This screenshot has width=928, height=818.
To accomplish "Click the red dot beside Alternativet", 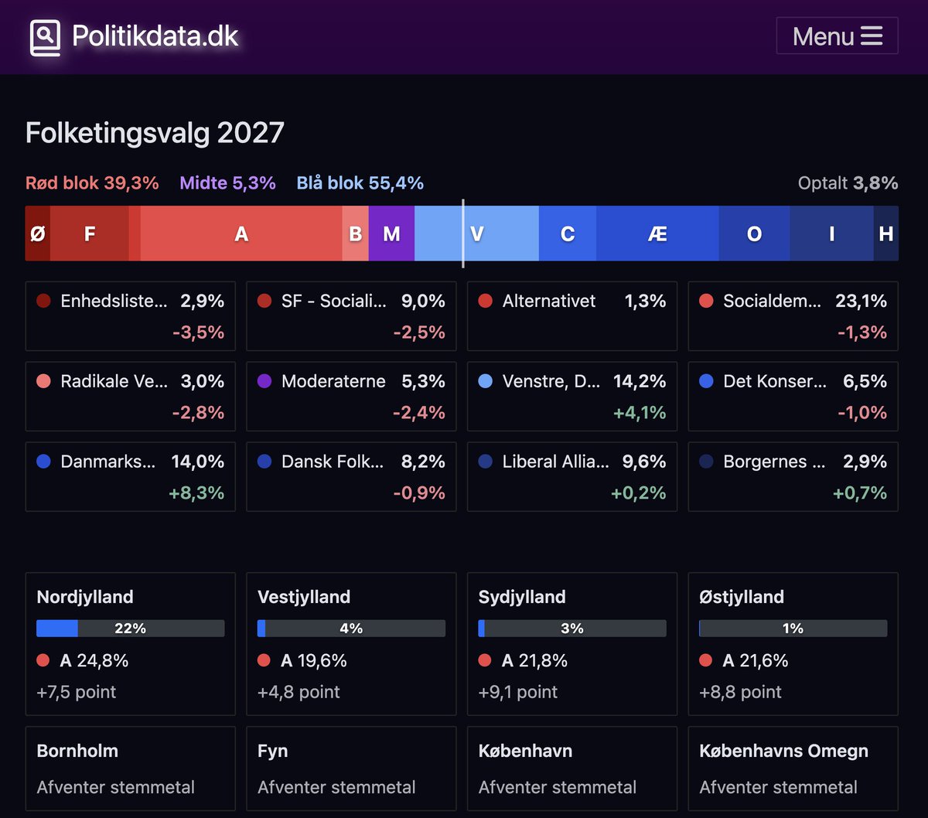I will point(486,301).
